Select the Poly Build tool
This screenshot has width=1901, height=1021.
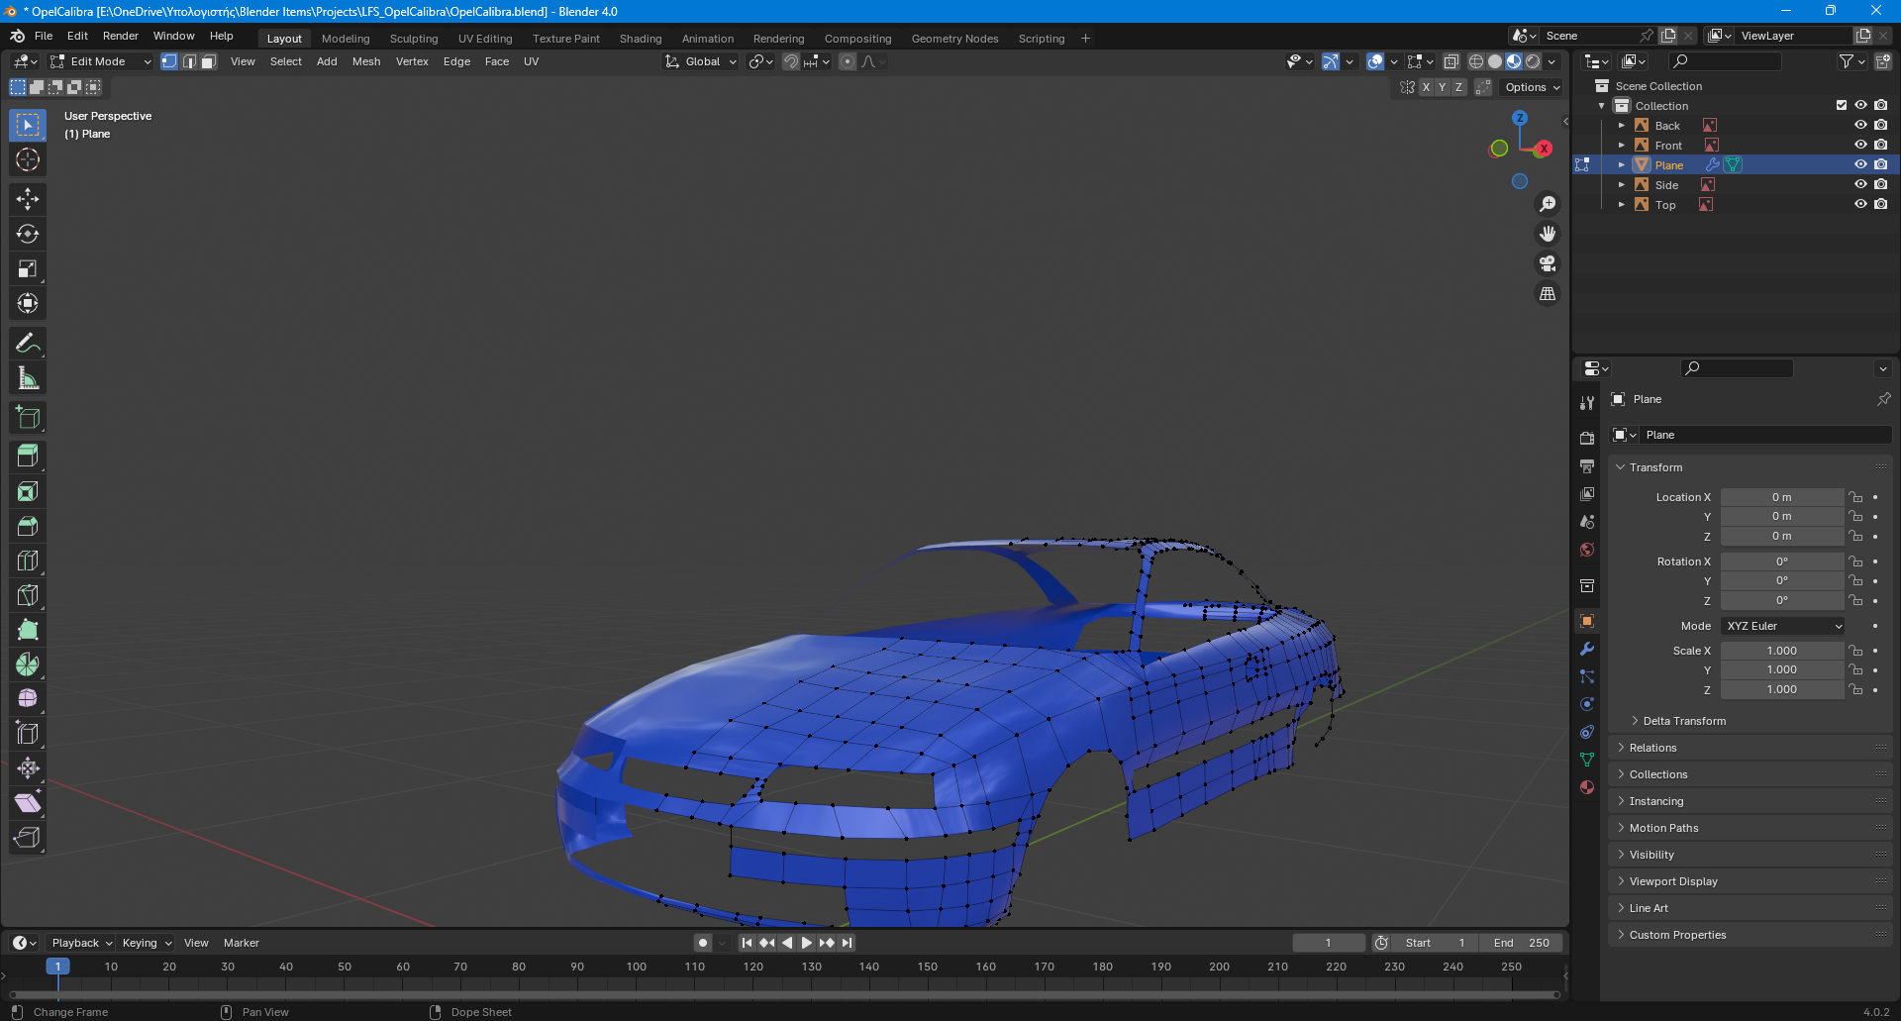pyautogui.click(x=28, y=630)
